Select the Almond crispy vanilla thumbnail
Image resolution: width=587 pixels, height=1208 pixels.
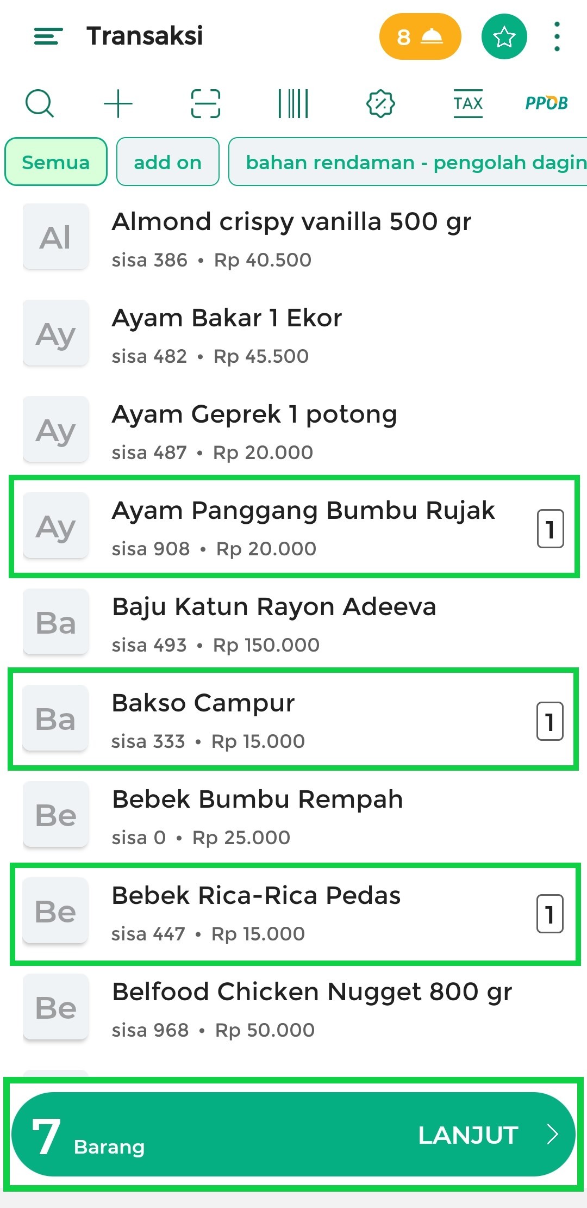[55, 237]
